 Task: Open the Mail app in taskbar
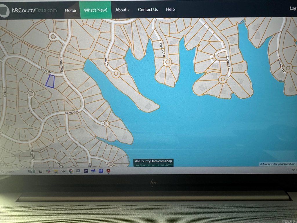click(78, 171)
